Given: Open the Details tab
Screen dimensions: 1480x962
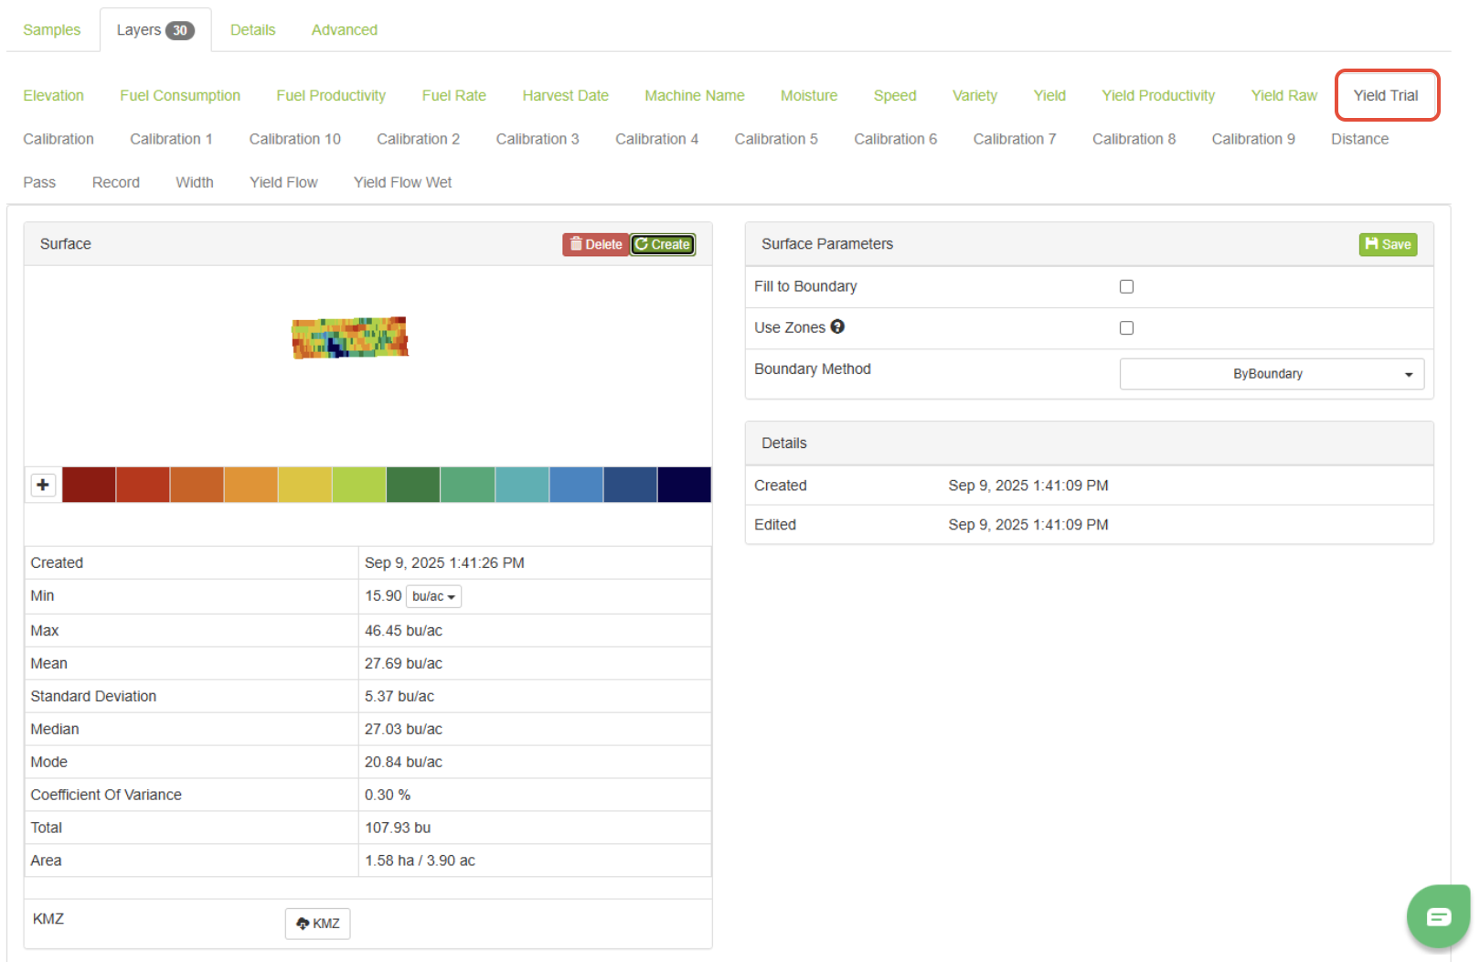Looking at the screenshot, I should click(x=252, y=30).
